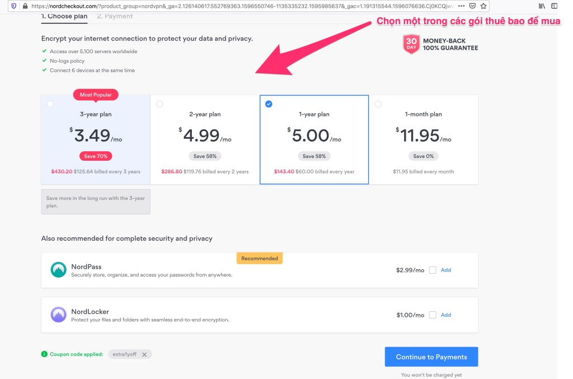The height and width of the screenshot is (379, 573).
Task: Open the page actions three-dots menu
Action: [x=461, y=6]
